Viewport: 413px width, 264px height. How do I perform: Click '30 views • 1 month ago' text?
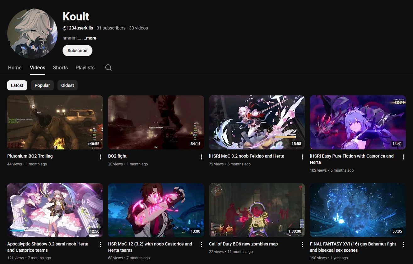point(128,164)
